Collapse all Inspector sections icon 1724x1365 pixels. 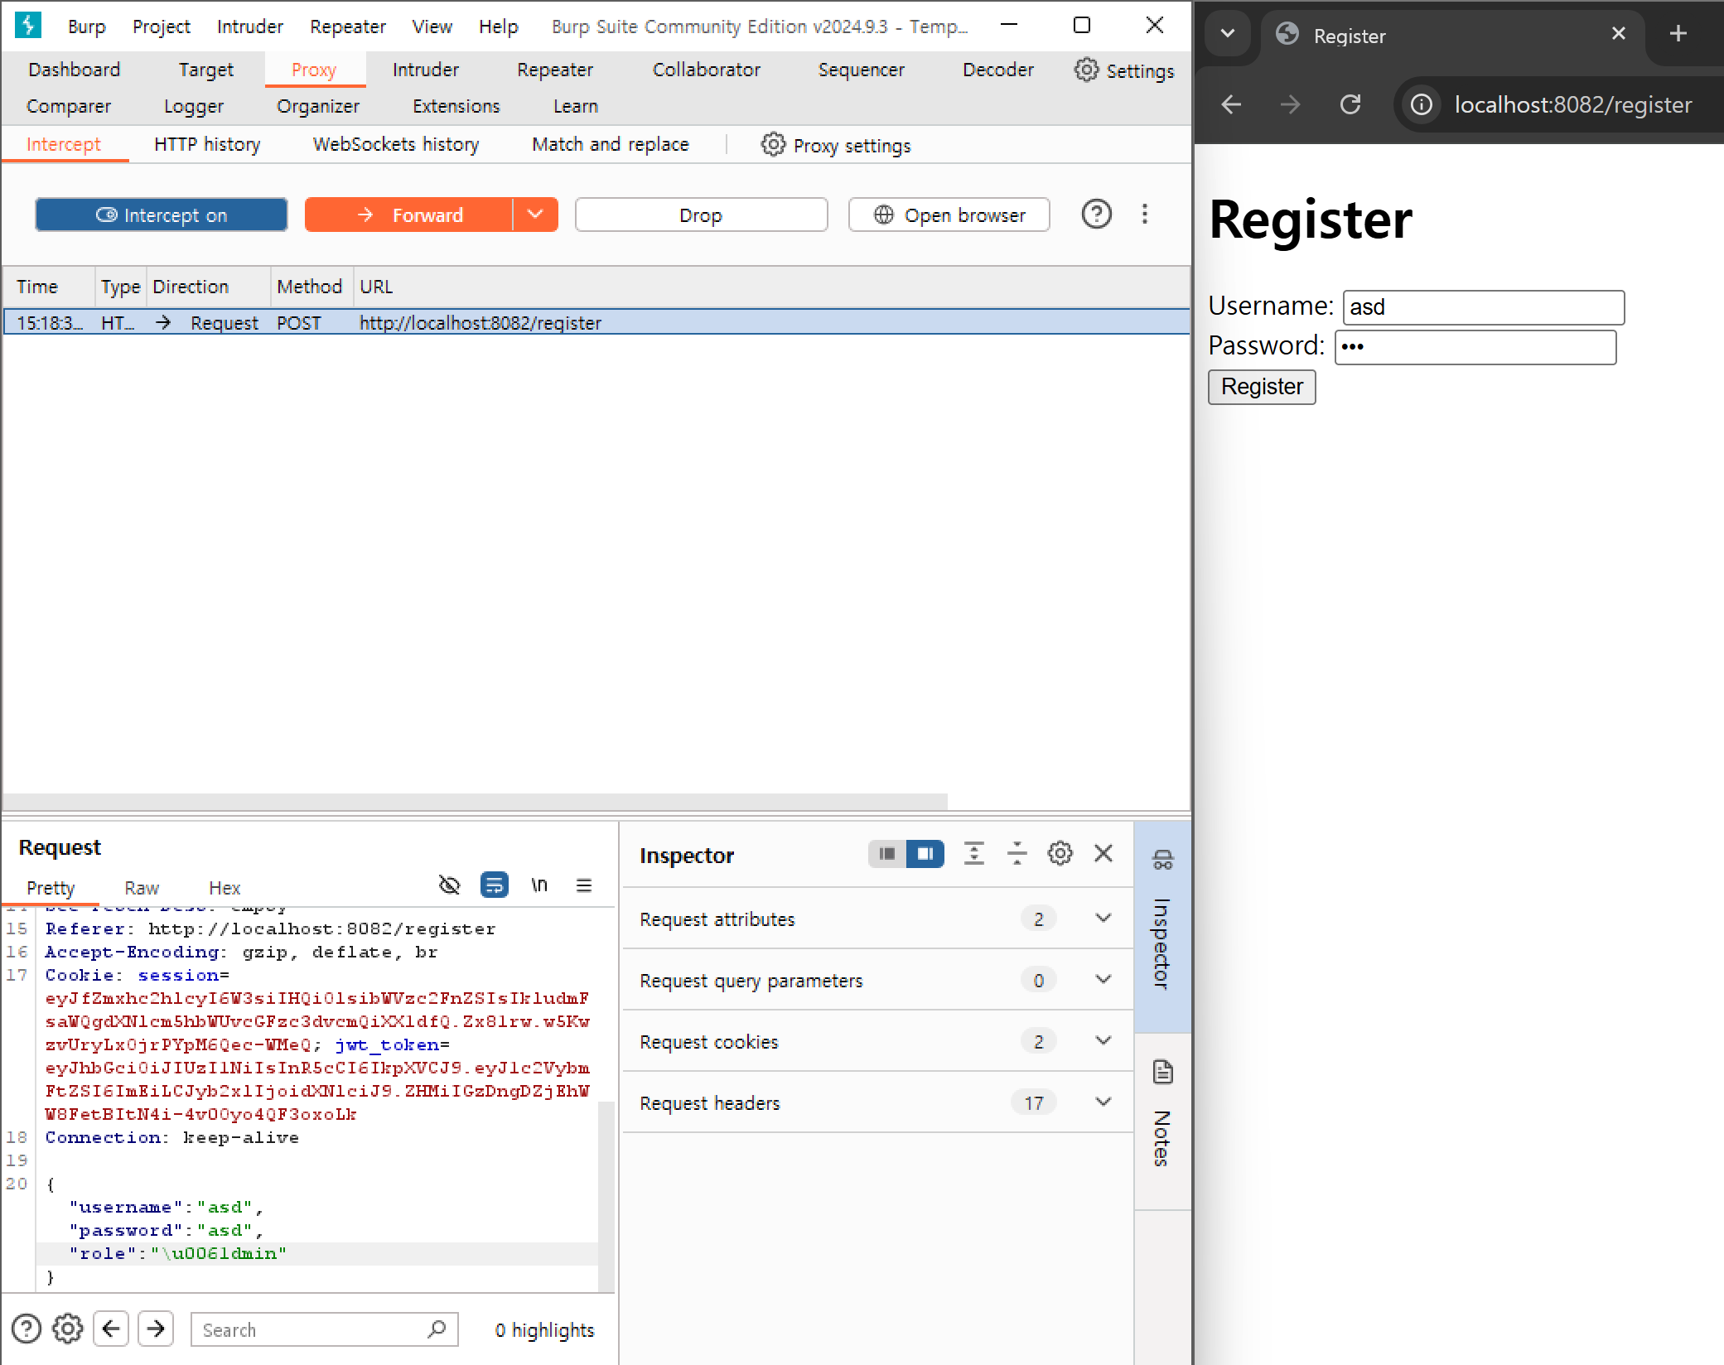1017,854
